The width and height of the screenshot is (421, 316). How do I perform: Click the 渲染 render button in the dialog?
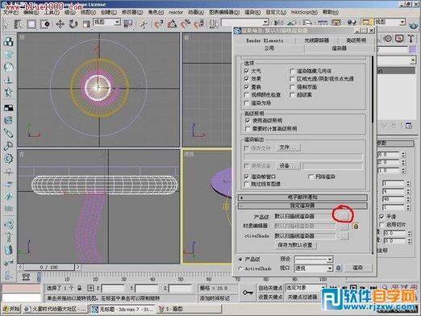358,268
